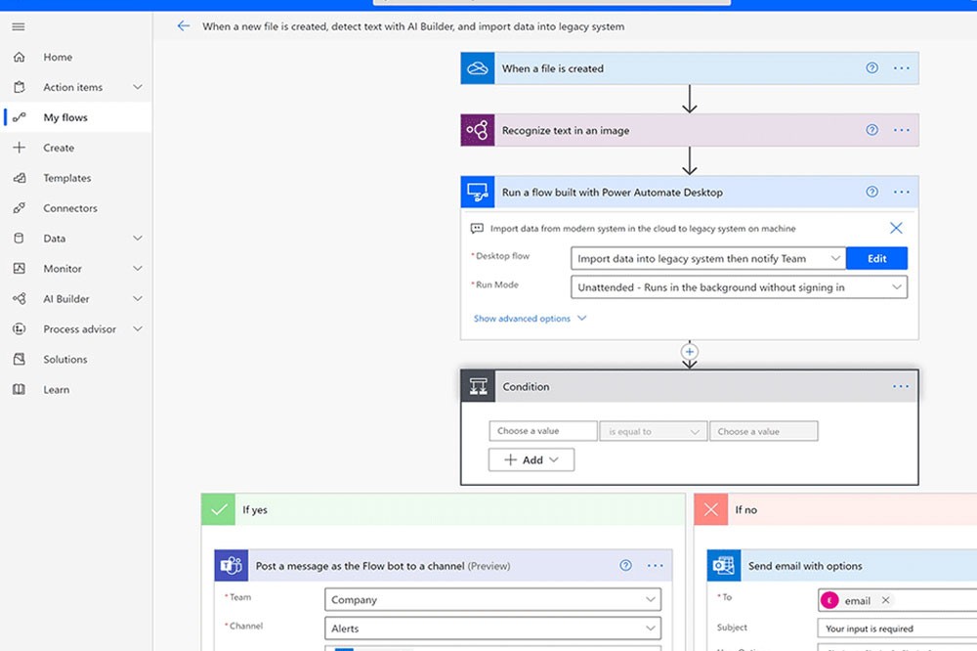Click the back arrow next to flow title
This screenshot has width=977, height=651.
click(184, 26)
